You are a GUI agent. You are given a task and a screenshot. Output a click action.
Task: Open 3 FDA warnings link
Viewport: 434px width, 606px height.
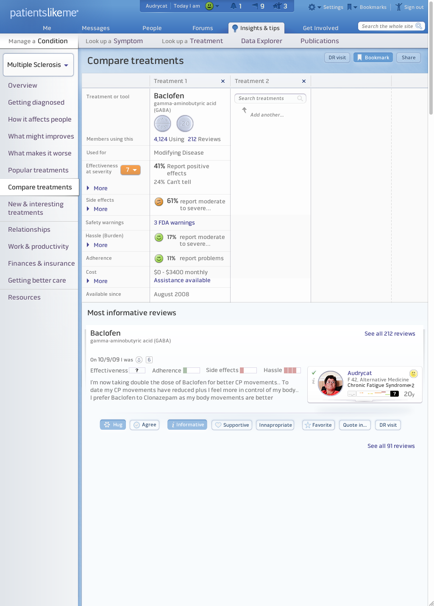[x=174, y=222]
